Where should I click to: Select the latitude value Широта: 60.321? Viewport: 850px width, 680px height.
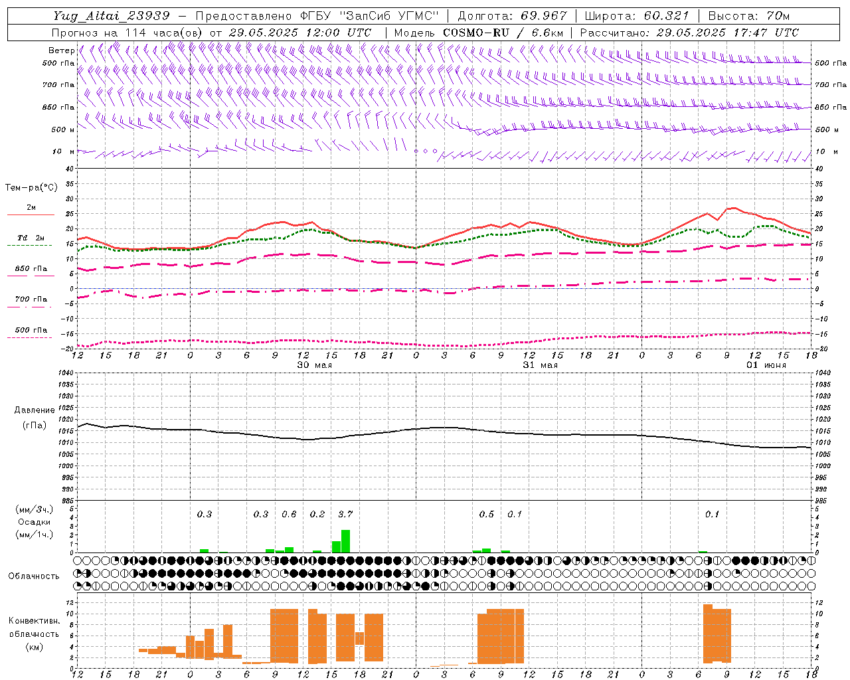pyautogui.click(x=637, y=16)
